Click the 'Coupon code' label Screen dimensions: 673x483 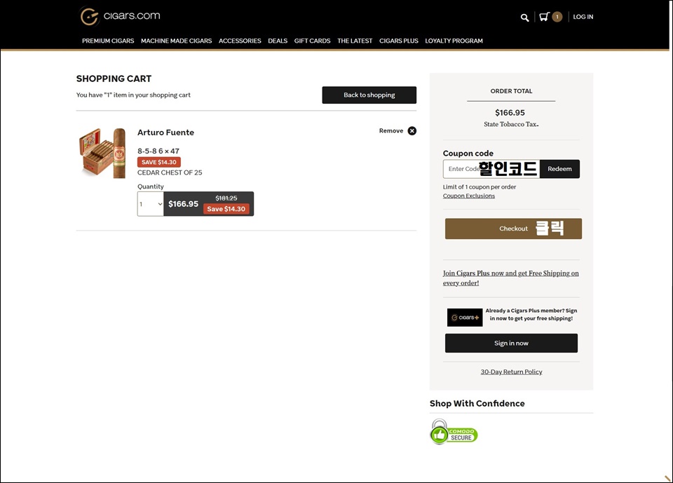pos(468,154)
